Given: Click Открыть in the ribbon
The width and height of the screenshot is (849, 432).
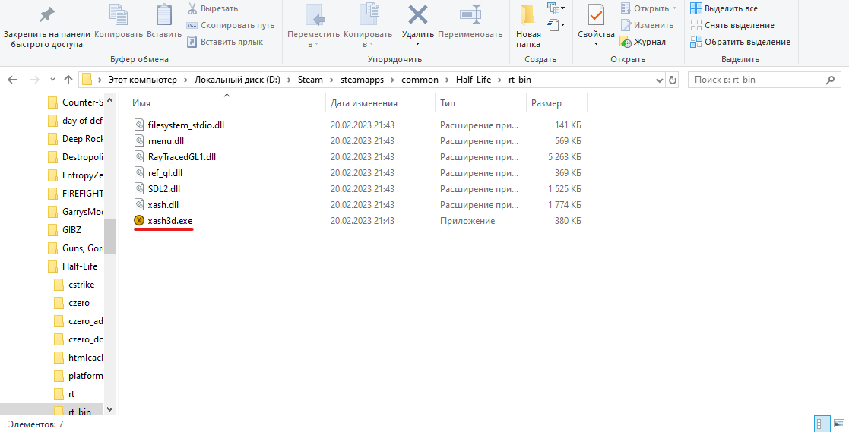Looking at the screenshot, I should pos(648,8).
